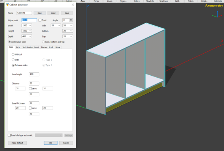This screenshot has width=224, height=151.
Task: Open the Roof tab
Action: coord(51,47)
